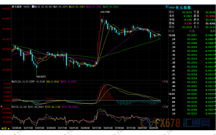The image size is (216, 135).
Task: Expand timeframe list with the yellow triangle
Action: pos(8,129)
